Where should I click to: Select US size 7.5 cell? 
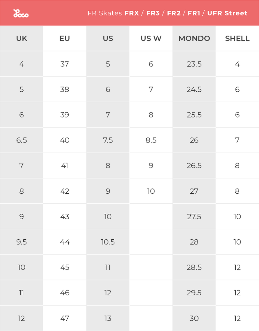[x=108, y=140]
